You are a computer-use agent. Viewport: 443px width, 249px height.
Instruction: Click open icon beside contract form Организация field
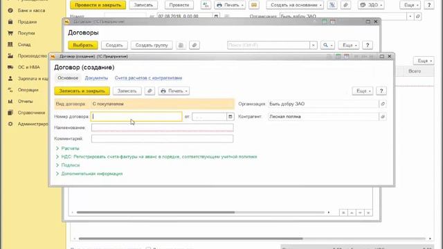click(x=383, y=104)
